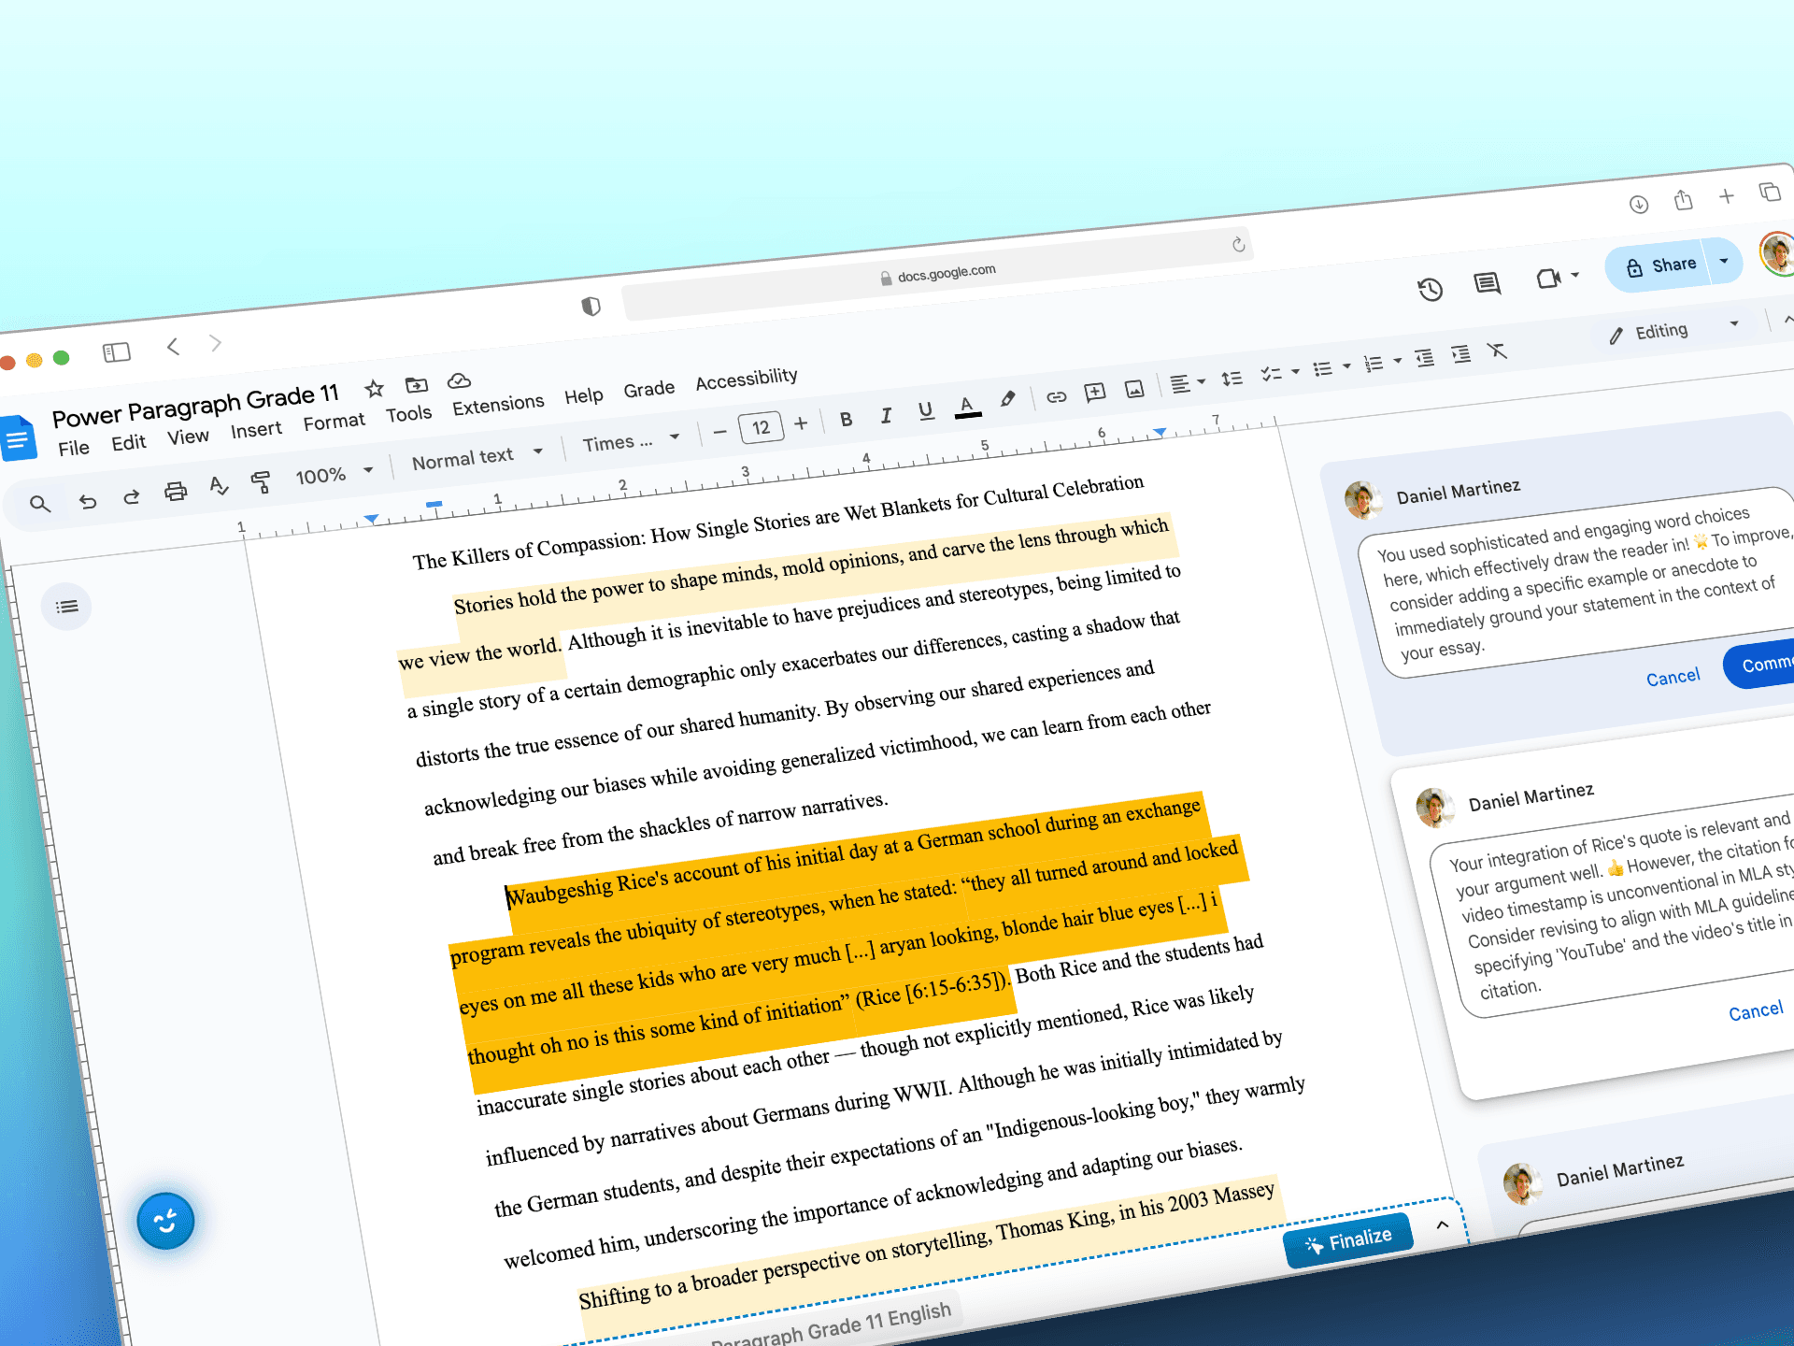Viewport: 1794px width, 1346px height.
Task: Reload the page in Safari
Action: point(1238,245)
